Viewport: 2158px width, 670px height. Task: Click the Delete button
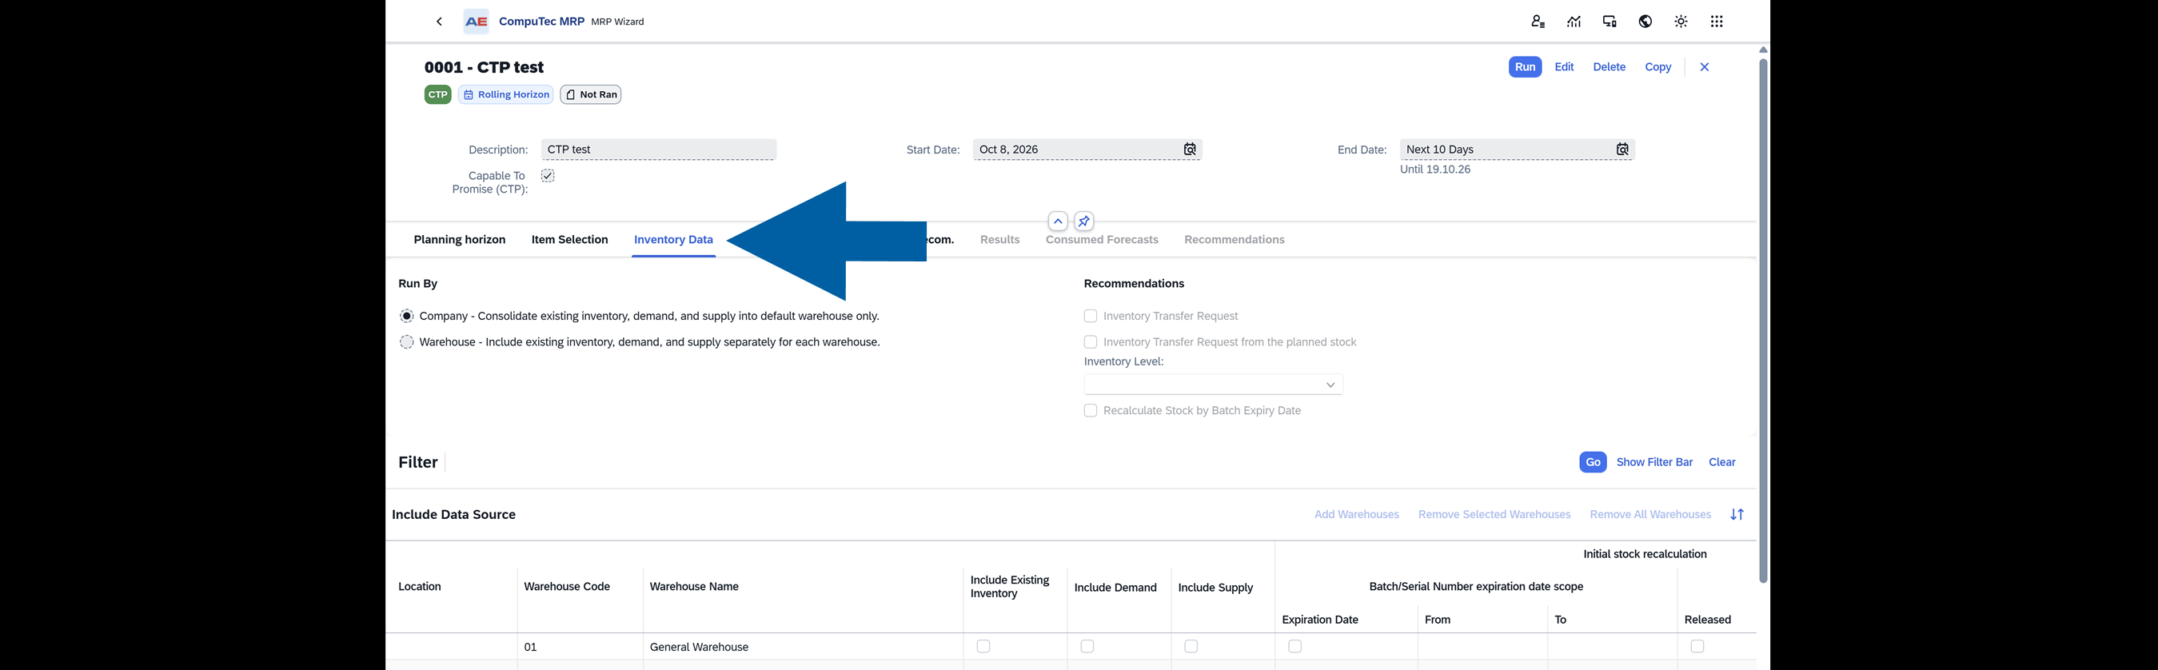point(1610,67)
